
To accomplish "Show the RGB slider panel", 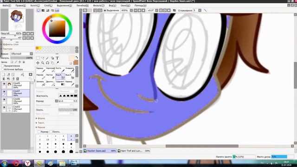I will tap(43, 10).
